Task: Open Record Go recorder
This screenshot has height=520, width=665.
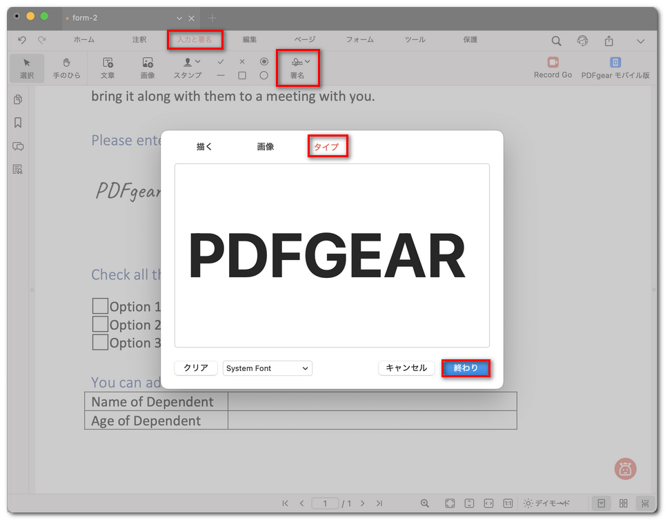Action: point(553,68)
